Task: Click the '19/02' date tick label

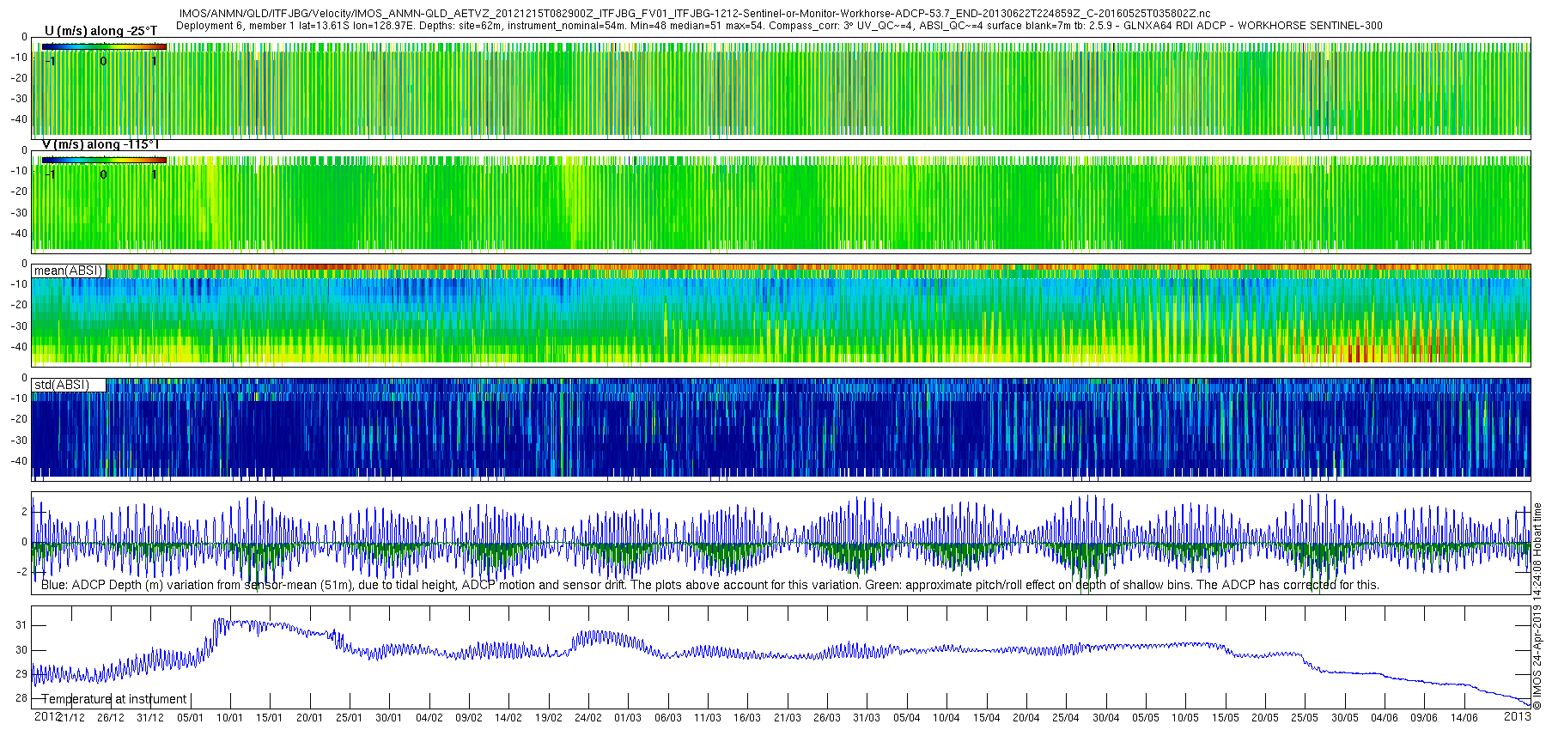Action: pos(549,718)
